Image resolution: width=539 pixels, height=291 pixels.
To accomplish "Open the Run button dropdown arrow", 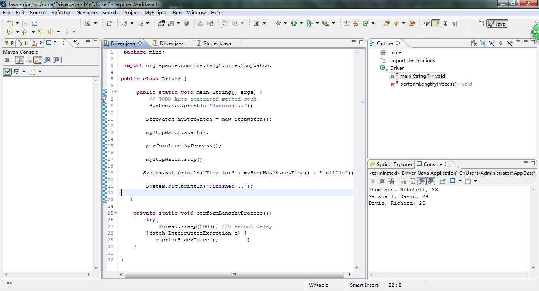I will coord(301,24).
